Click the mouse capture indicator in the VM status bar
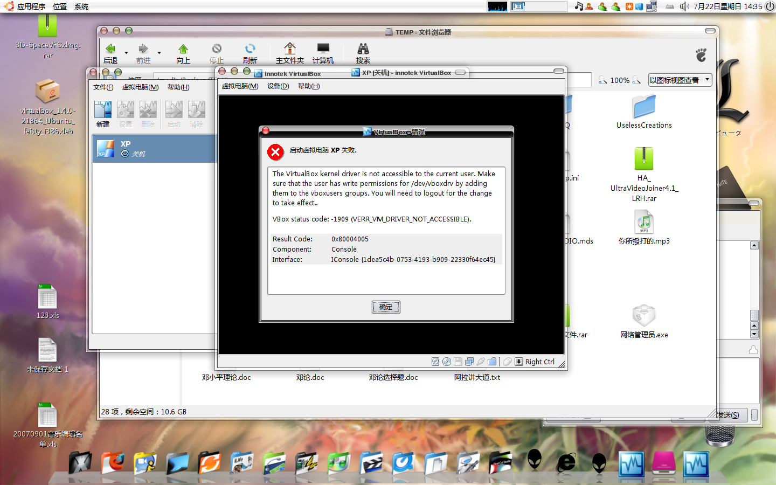The height and width of the screenshot is (485, 776). [508, 362]
